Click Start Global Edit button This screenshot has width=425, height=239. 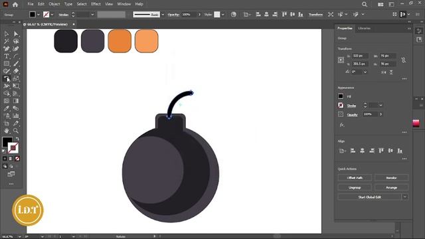click(x=369, y=197)
